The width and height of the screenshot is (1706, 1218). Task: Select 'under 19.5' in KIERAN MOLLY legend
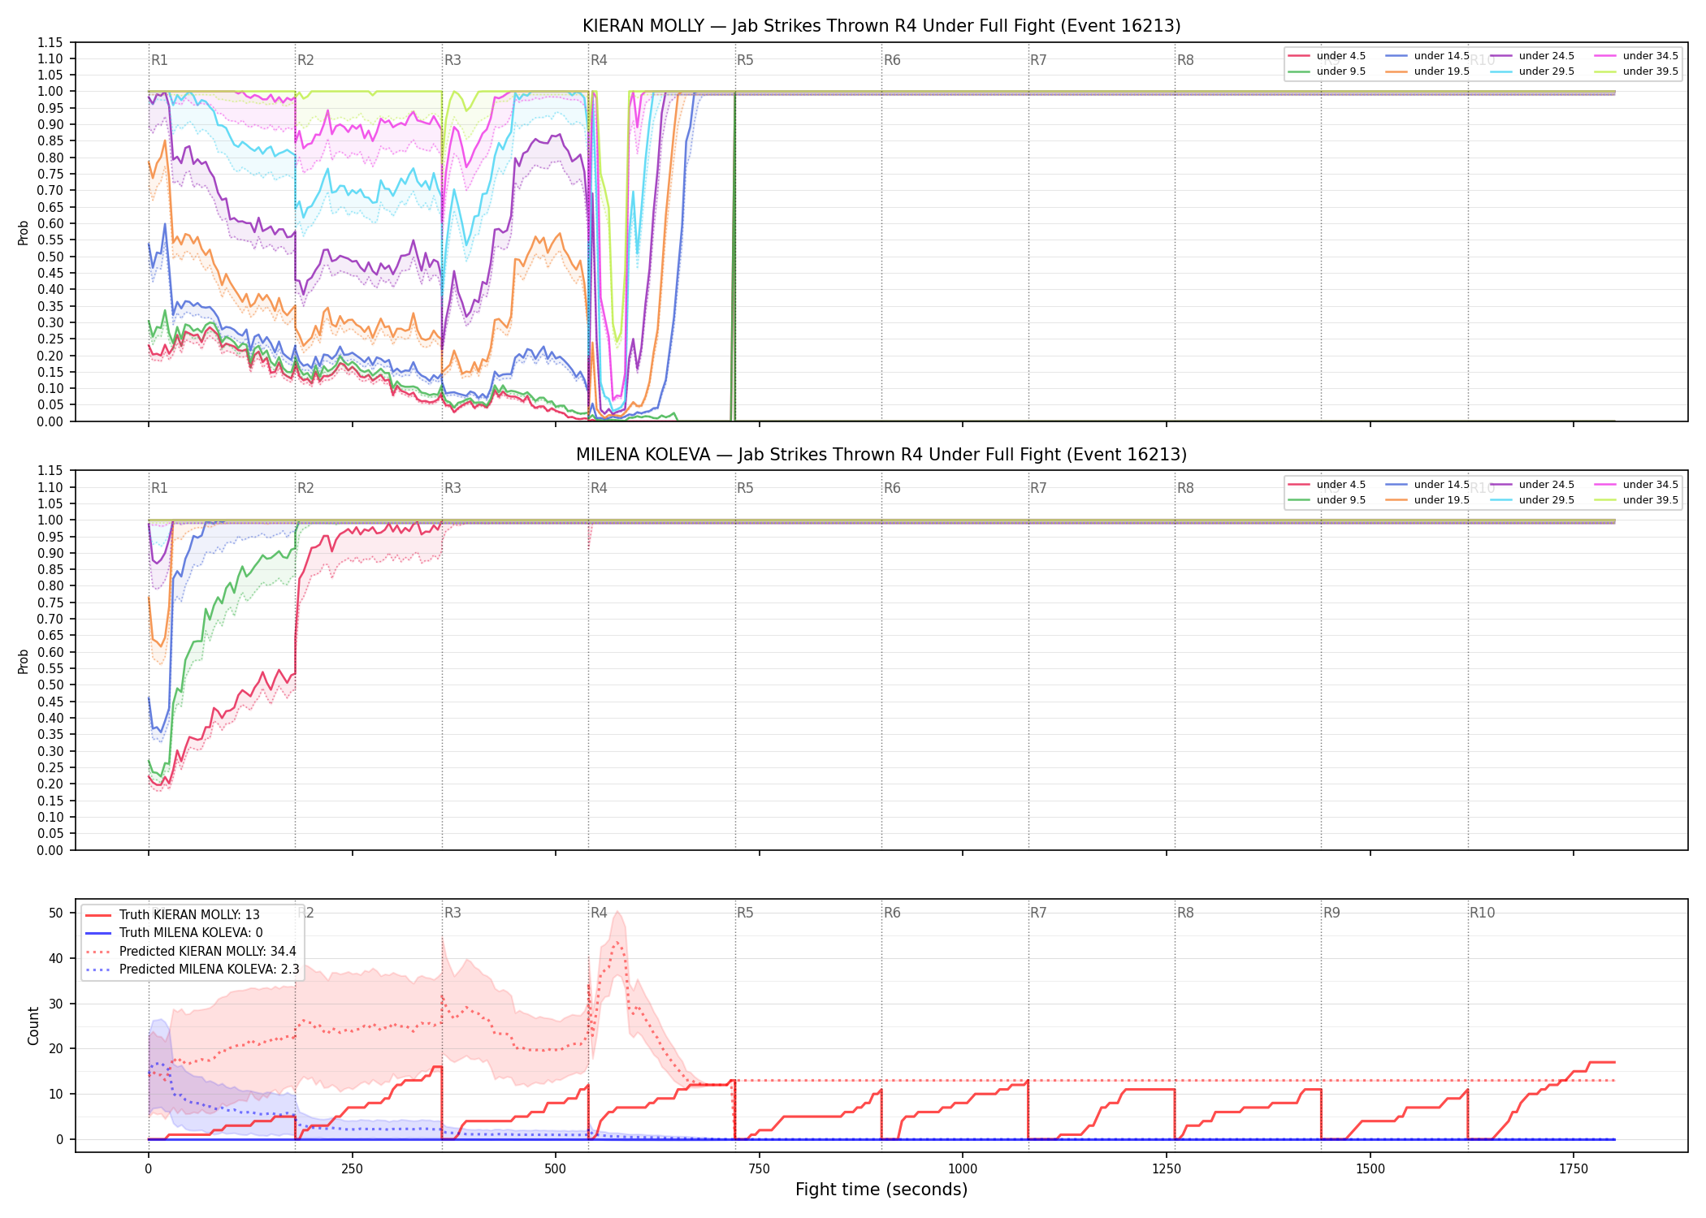coord(1427,71)
